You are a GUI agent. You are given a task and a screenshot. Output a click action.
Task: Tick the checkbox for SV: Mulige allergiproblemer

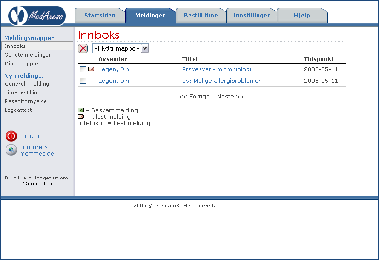click(83, 81)
